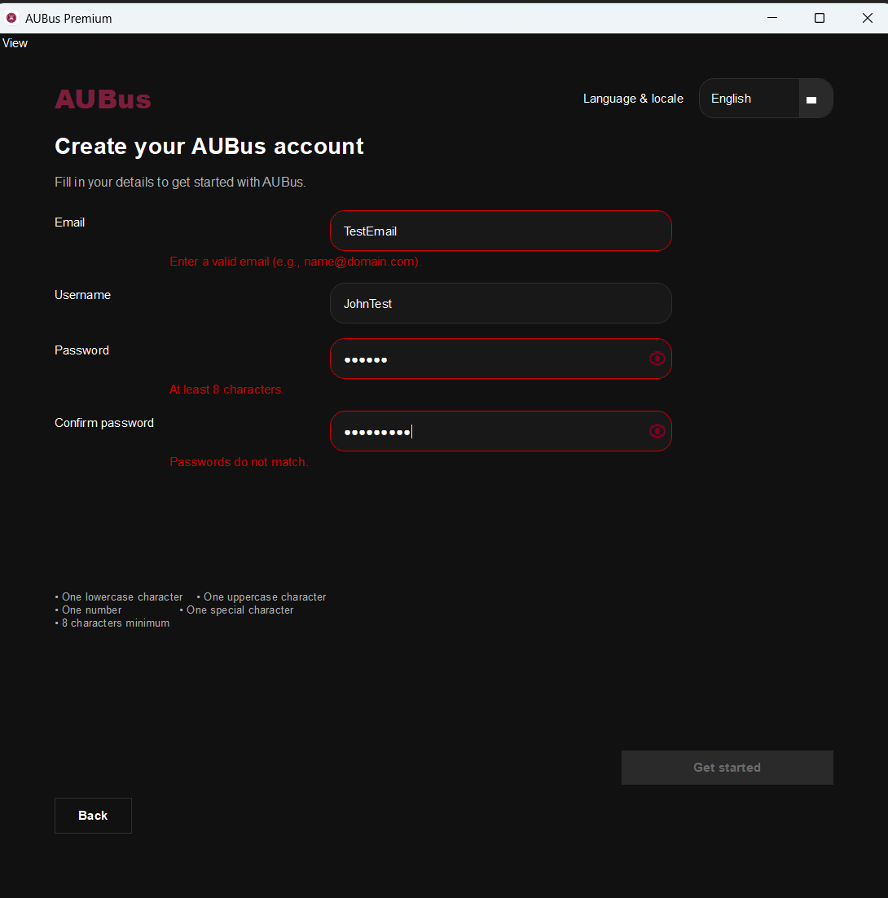Show the Password field contents with eye icon
Image resolution: width=888 pixels, height=898 pixels.
[x=657, y=359]
